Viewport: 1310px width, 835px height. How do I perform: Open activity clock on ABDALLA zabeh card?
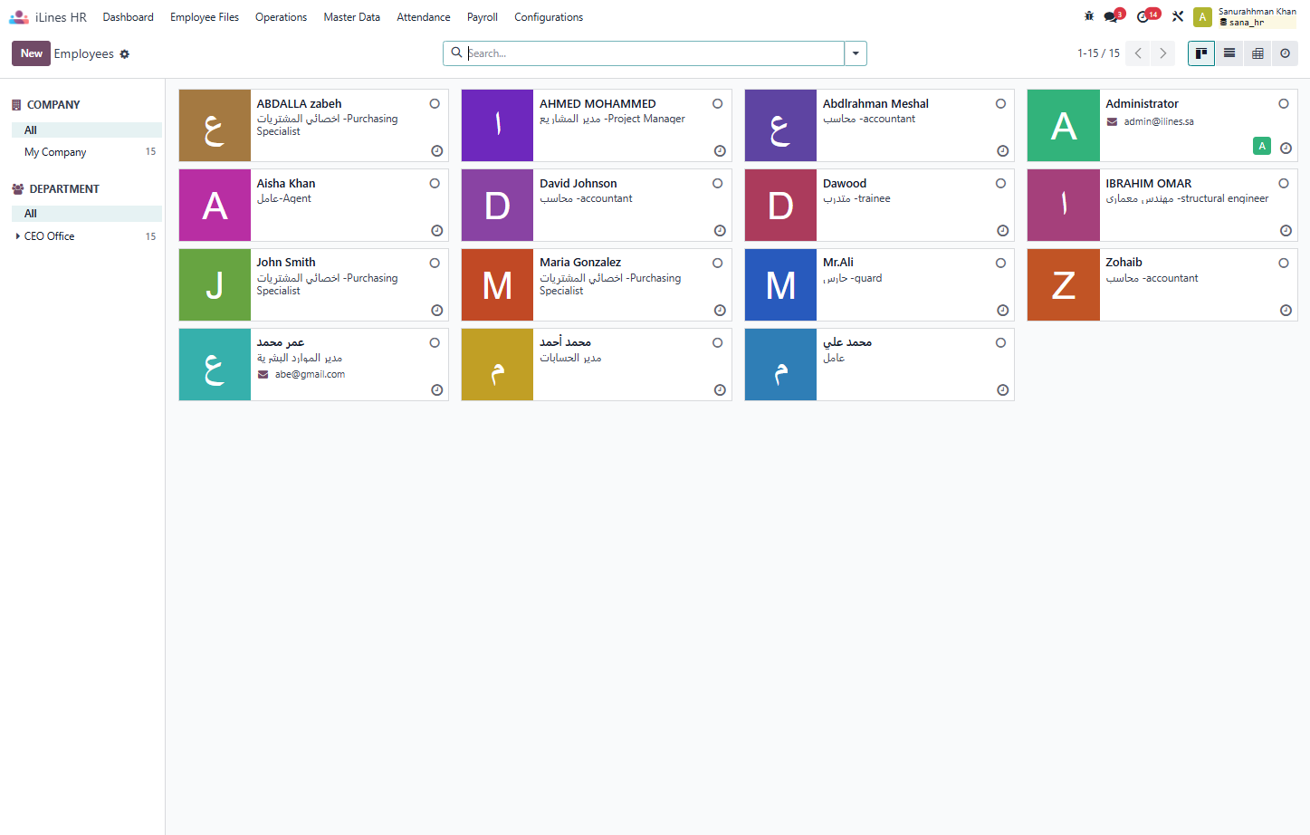[x=437, y=151]
